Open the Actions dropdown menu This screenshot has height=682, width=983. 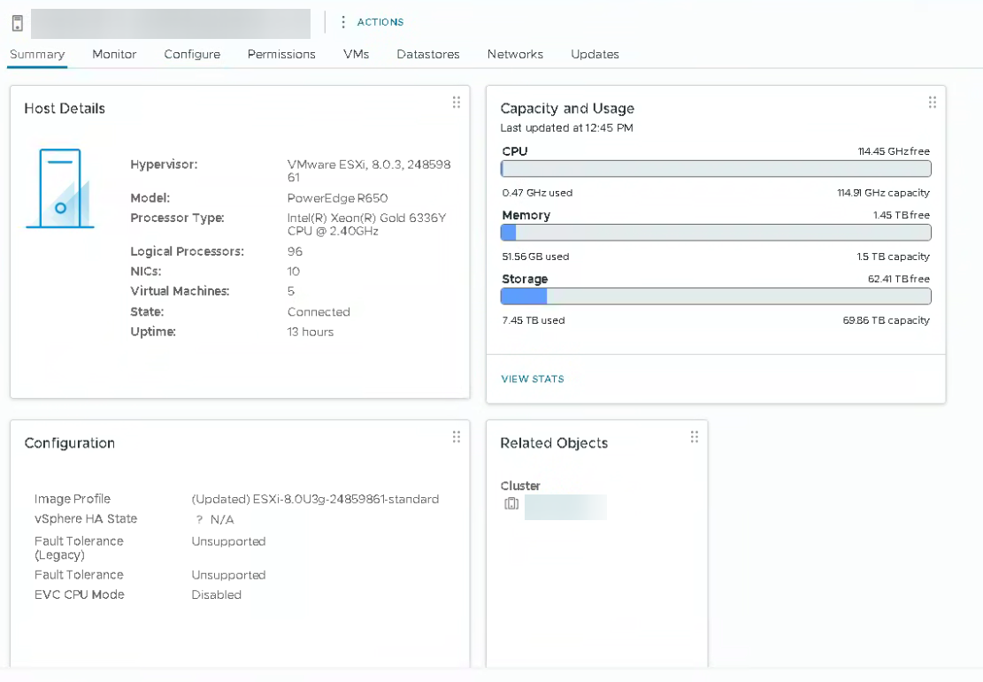point(372,22)
